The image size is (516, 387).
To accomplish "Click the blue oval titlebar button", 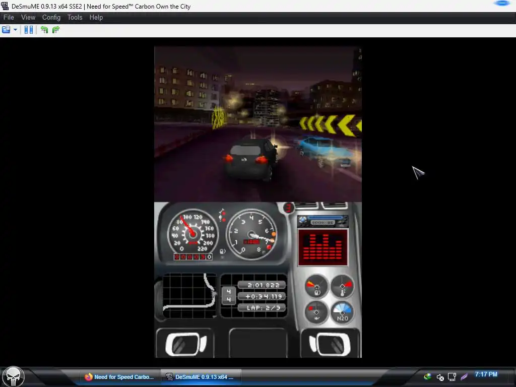I will (502, 4).
